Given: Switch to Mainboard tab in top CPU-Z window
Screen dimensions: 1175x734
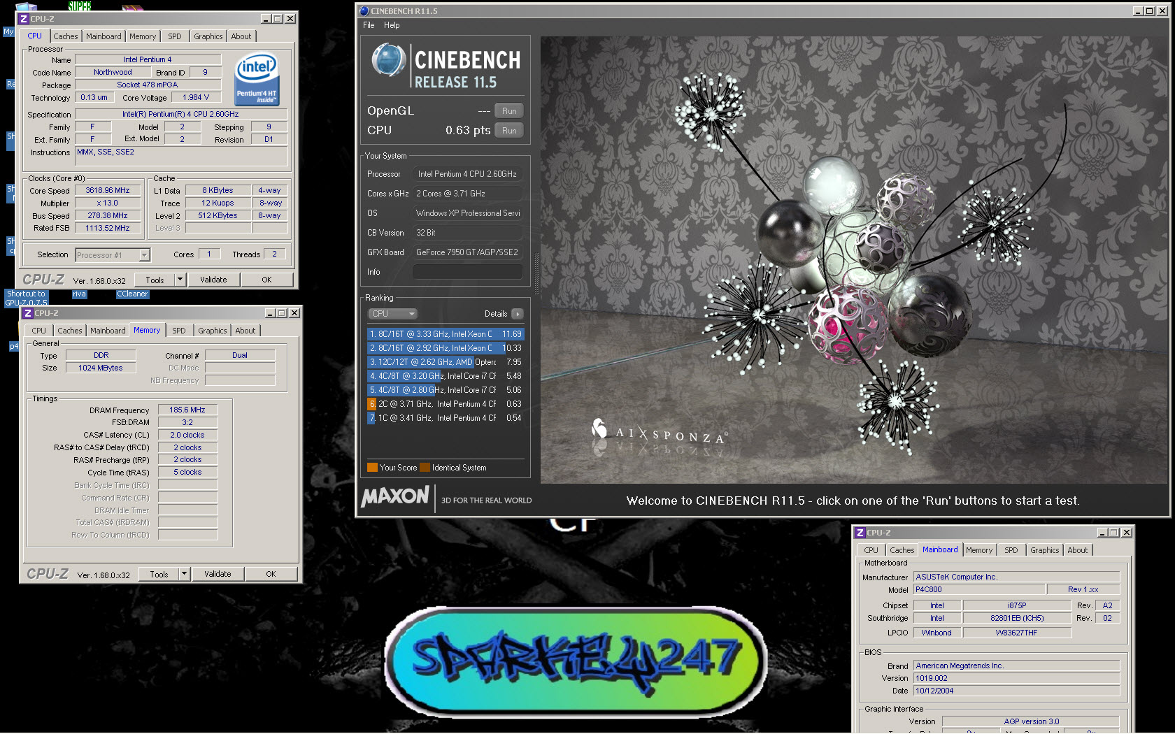Looking at the screenshot, I should (x=104, y=36).
